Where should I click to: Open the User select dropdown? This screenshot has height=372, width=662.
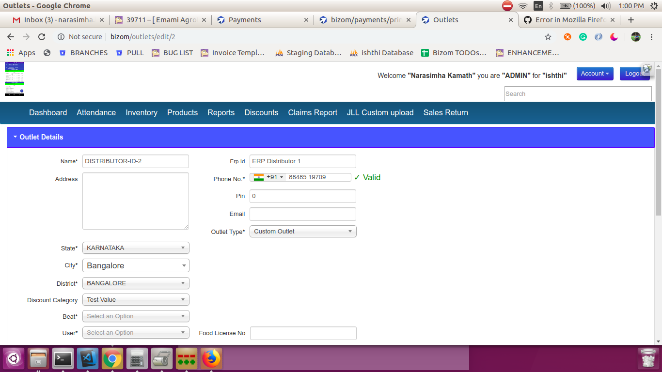pyautogui.click(x=136, y=333)
